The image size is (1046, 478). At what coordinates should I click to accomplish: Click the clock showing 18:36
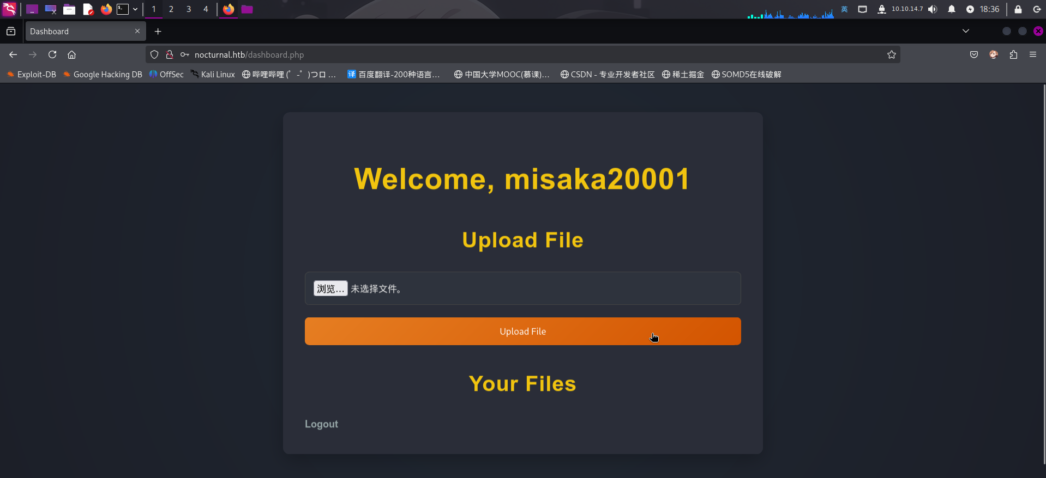coord(989,9)
